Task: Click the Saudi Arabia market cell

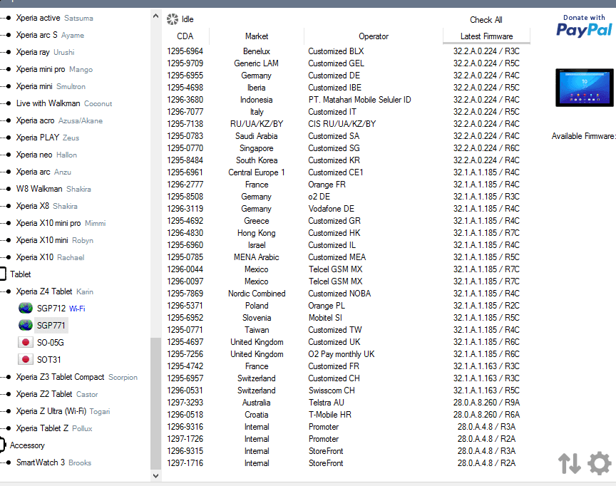Action: 256,136
